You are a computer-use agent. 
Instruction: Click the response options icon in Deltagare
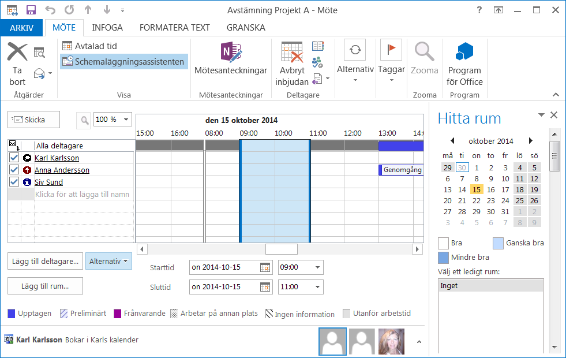317,79
